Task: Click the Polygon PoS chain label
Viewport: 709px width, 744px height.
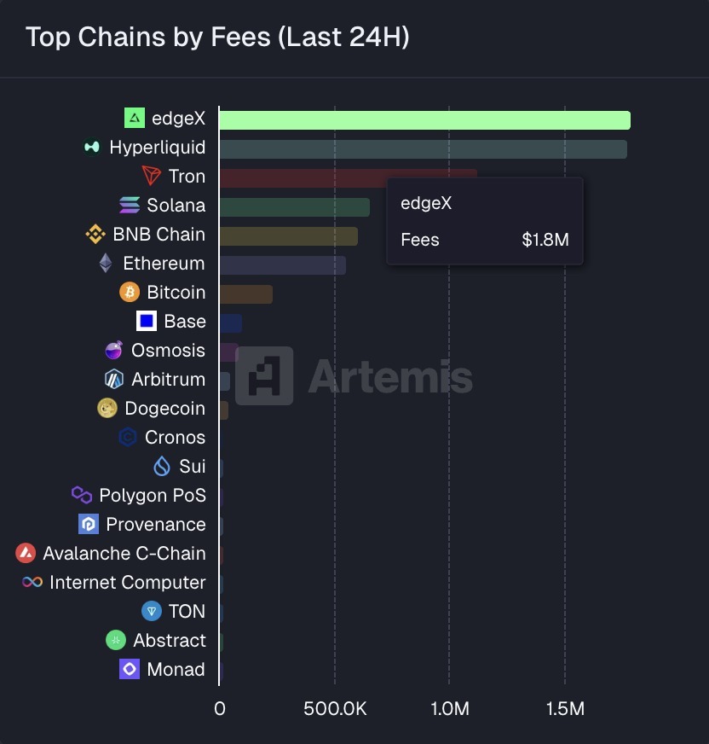Action: (x=153, y=496)
